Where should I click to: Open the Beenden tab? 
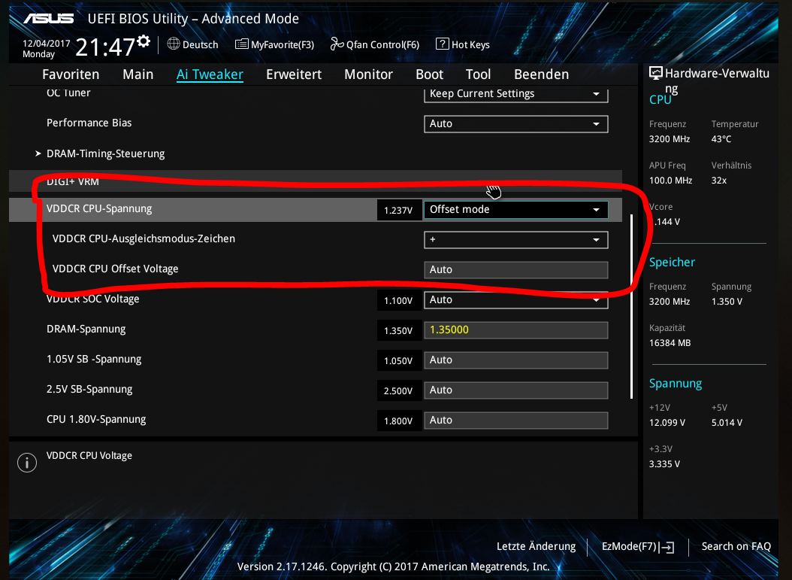pos(542,74)
